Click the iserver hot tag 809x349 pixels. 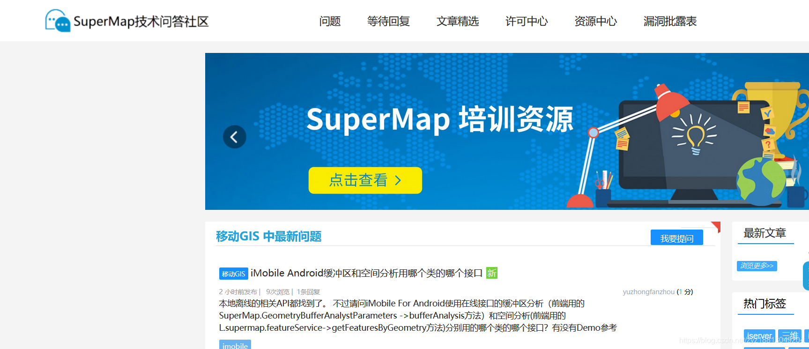point(759,335)
